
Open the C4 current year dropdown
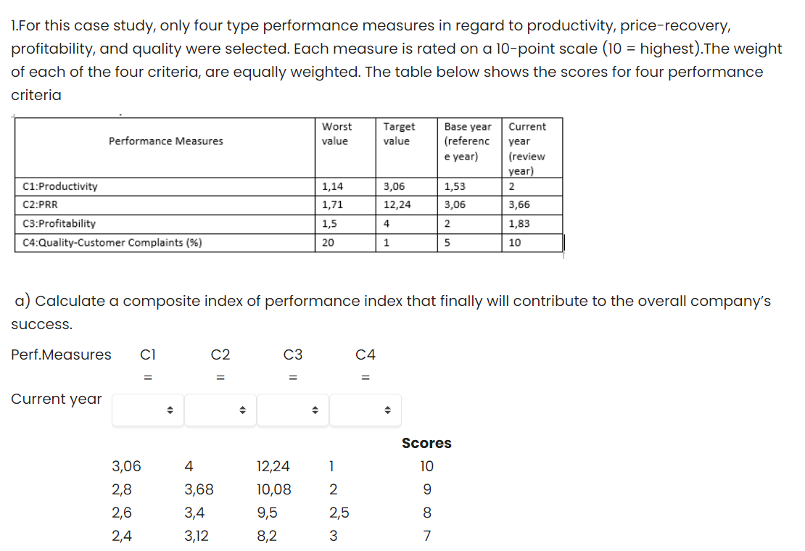pyautogui.click(x=388, y=410)
